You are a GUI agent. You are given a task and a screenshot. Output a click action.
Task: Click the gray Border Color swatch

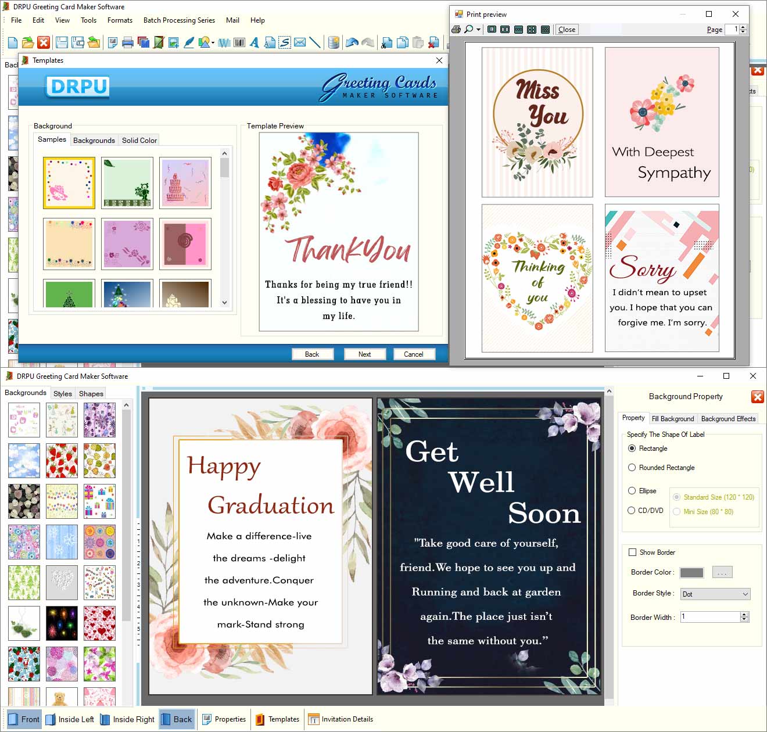(691, 573)
